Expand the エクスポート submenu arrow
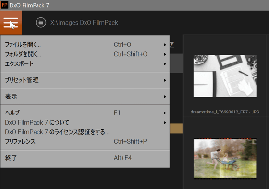 tap(165, 64)
